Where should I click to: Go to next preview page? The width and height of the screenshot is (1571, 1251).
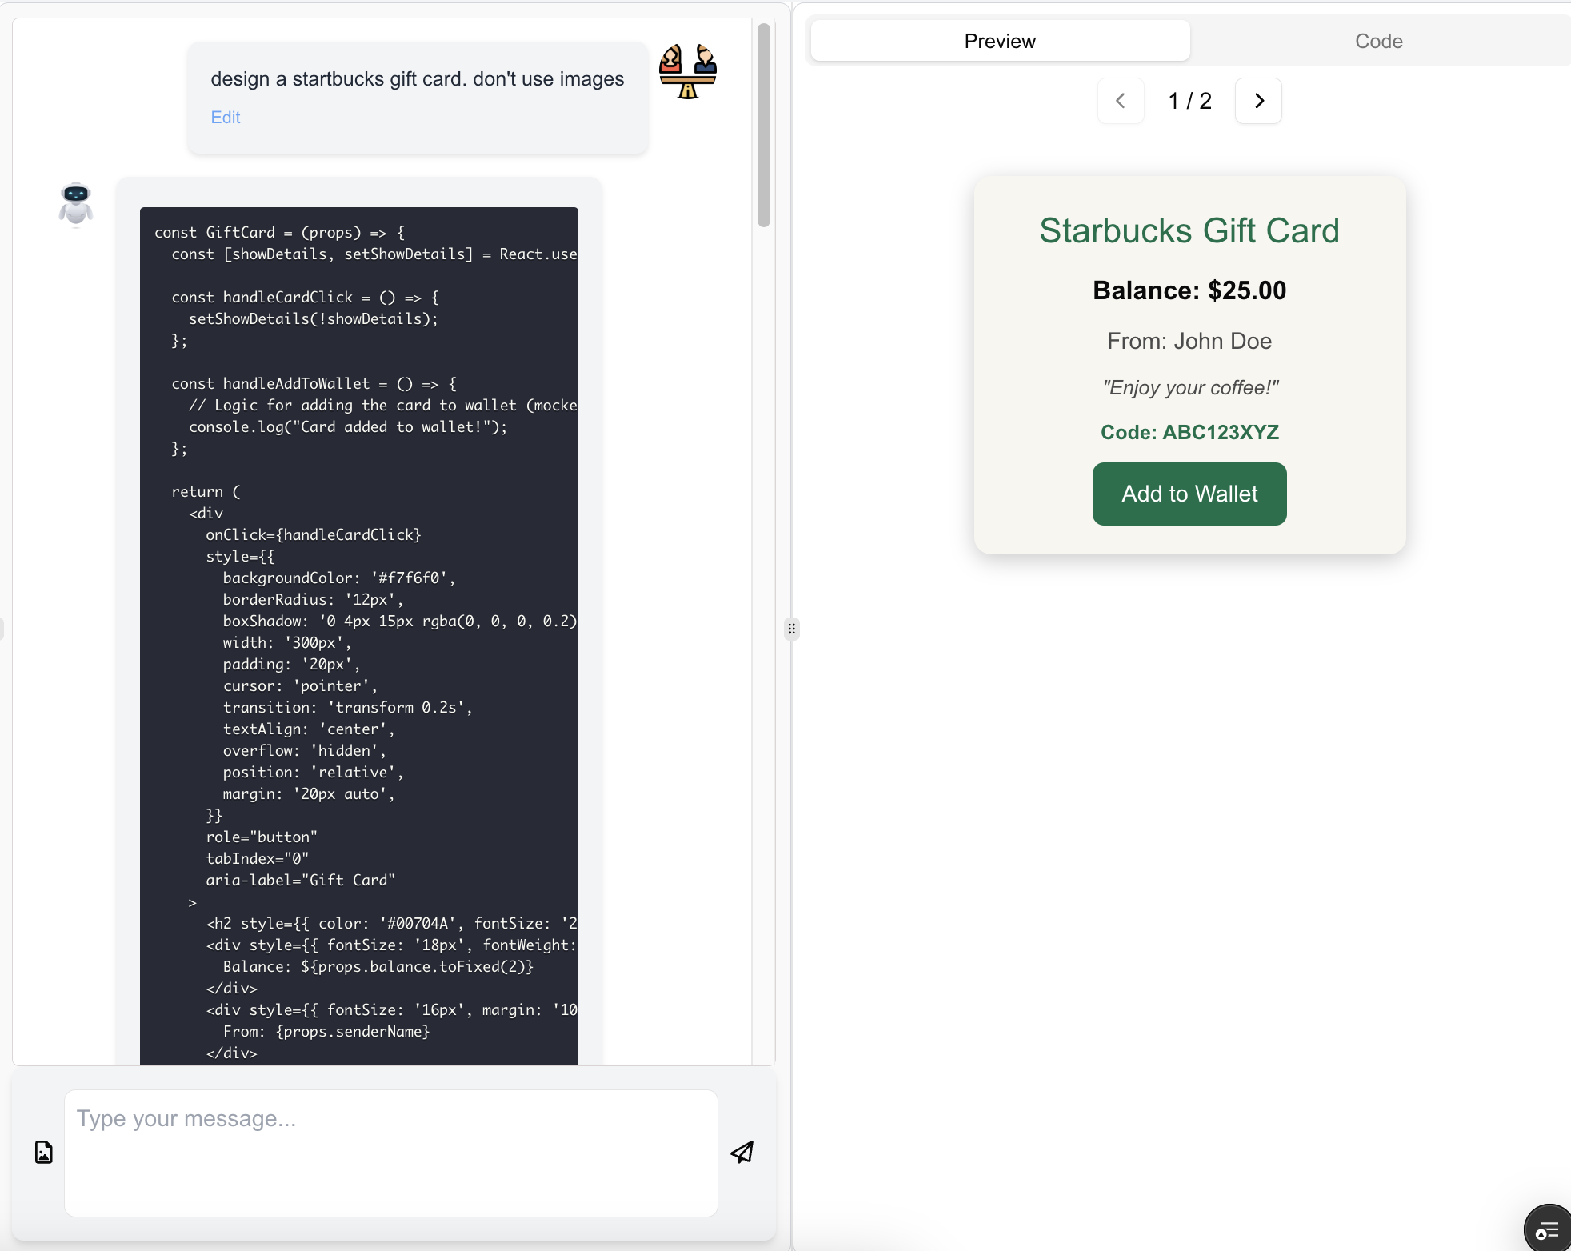pyautogui.click(x=1258, y=101)
